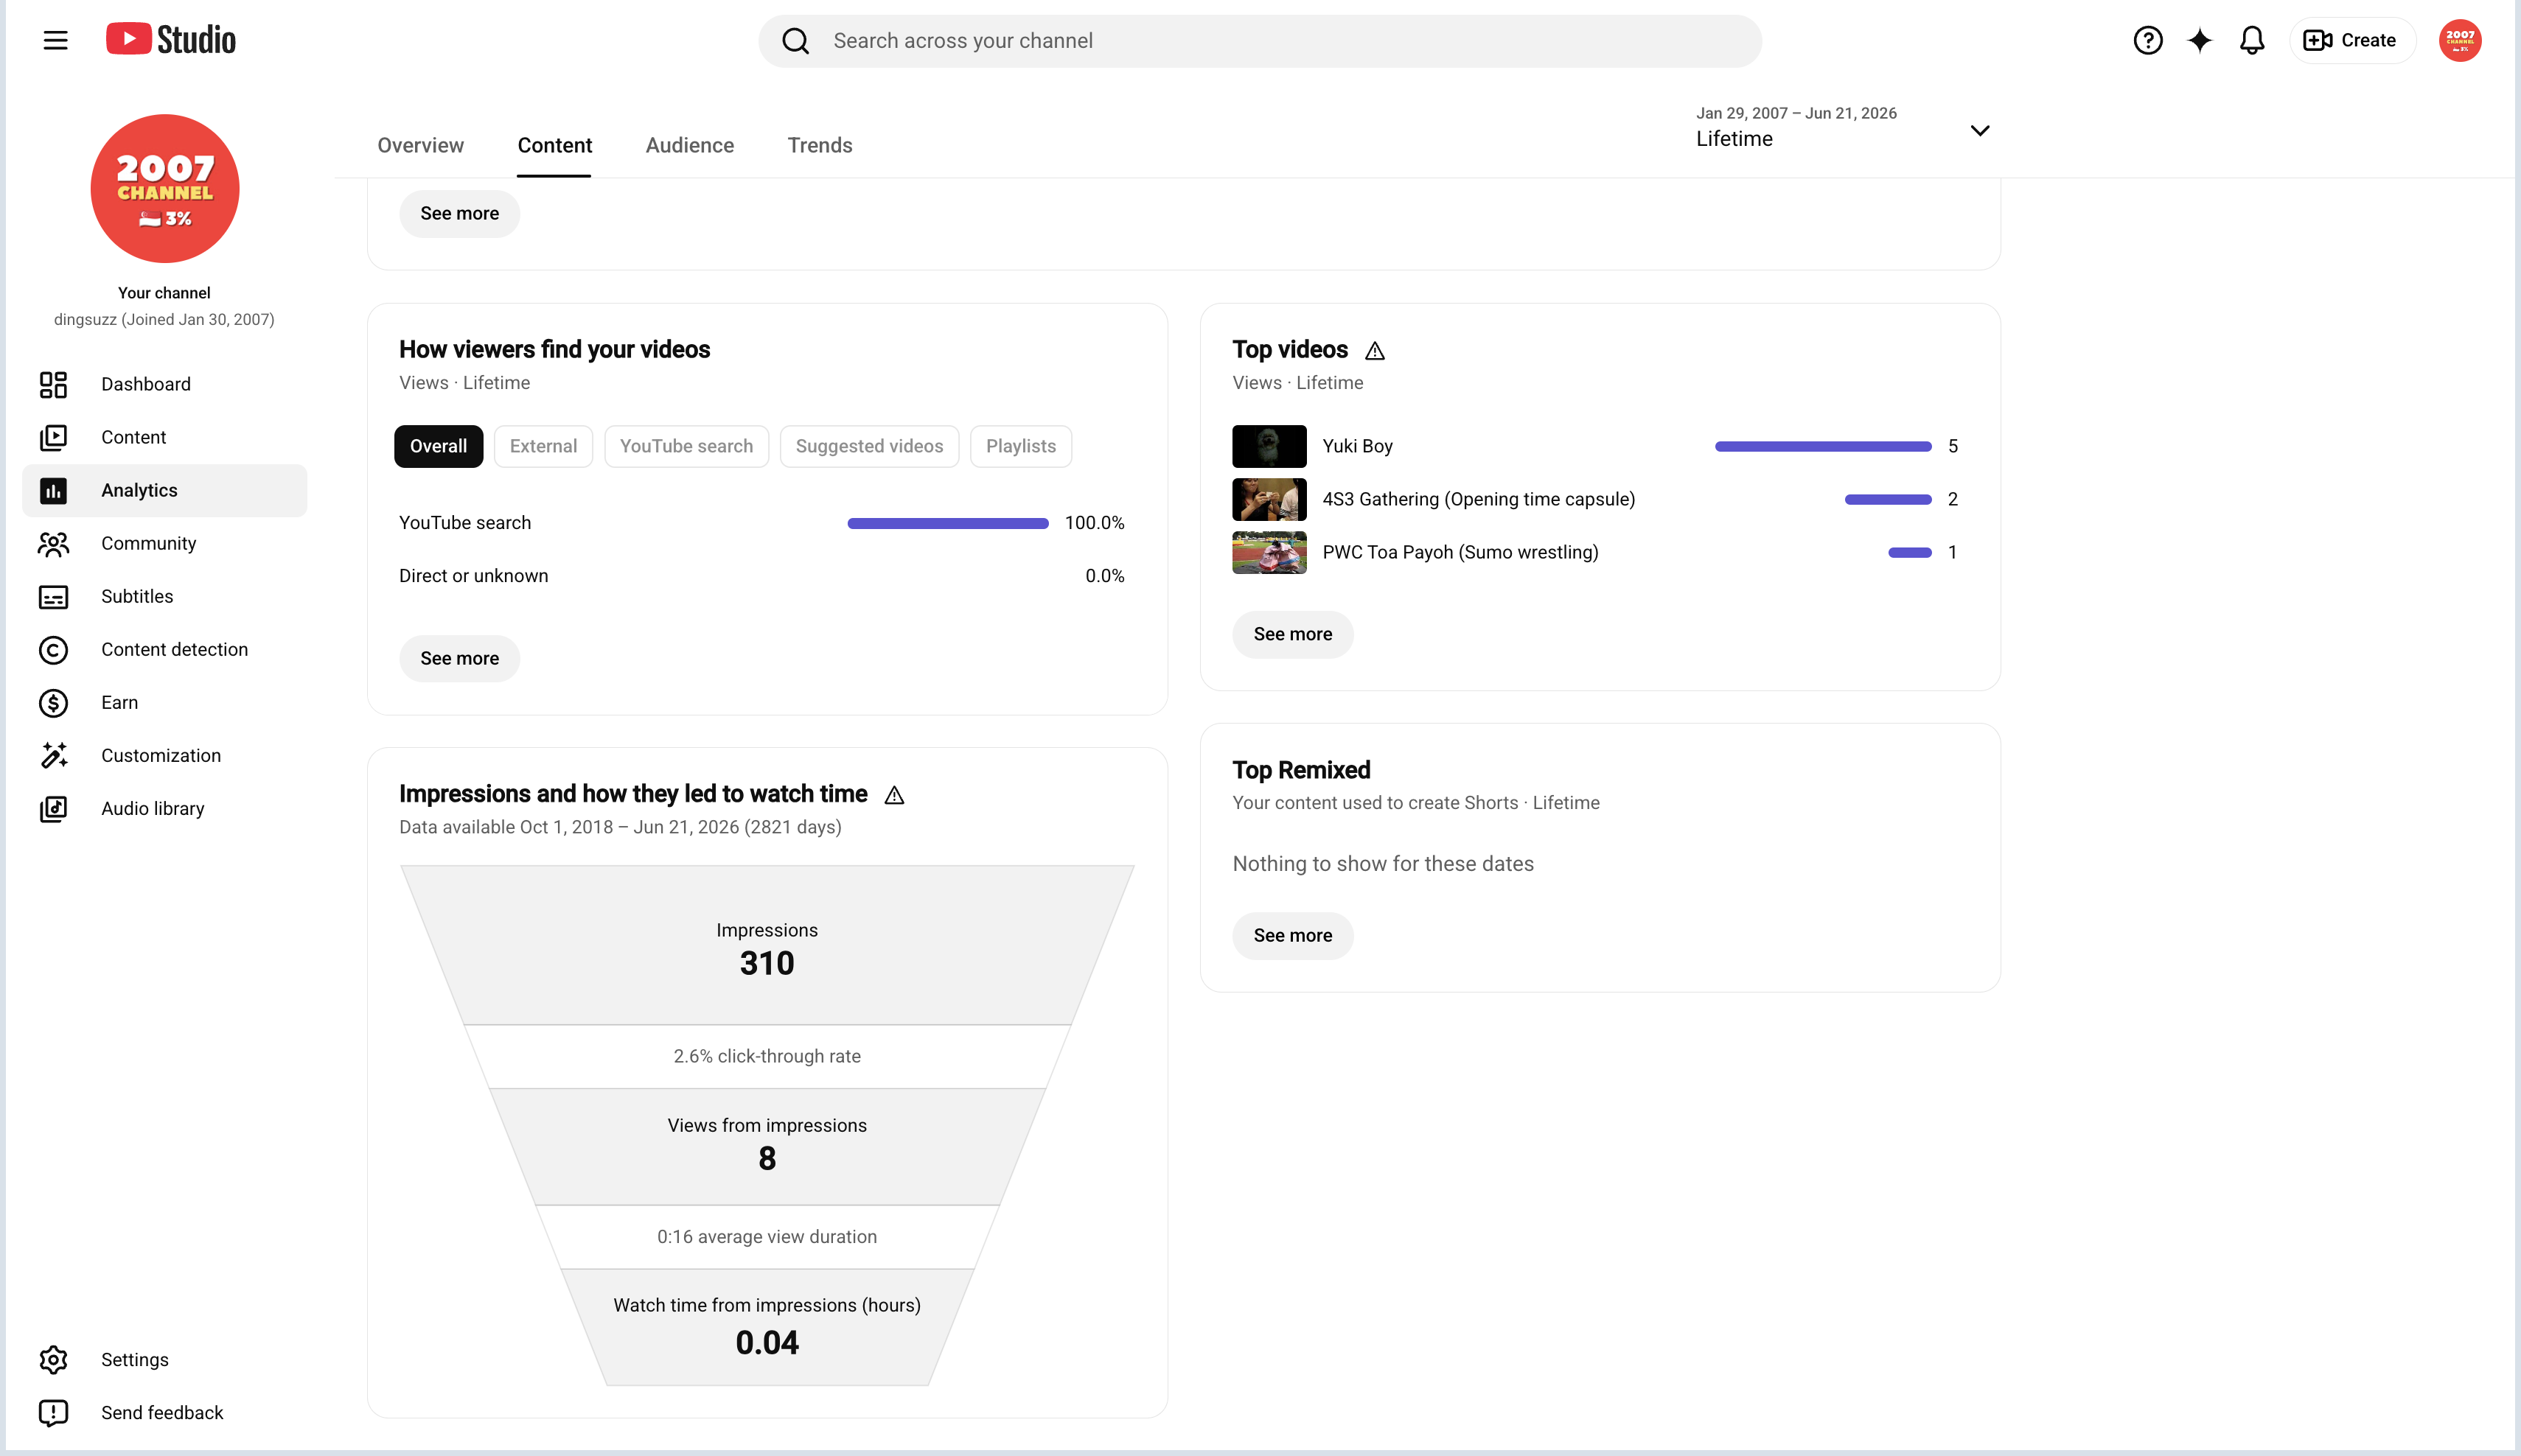This screenshot has width=2521, height=1456.
Task: Click the Direct or unknown row label
Action: click(473, 576)
